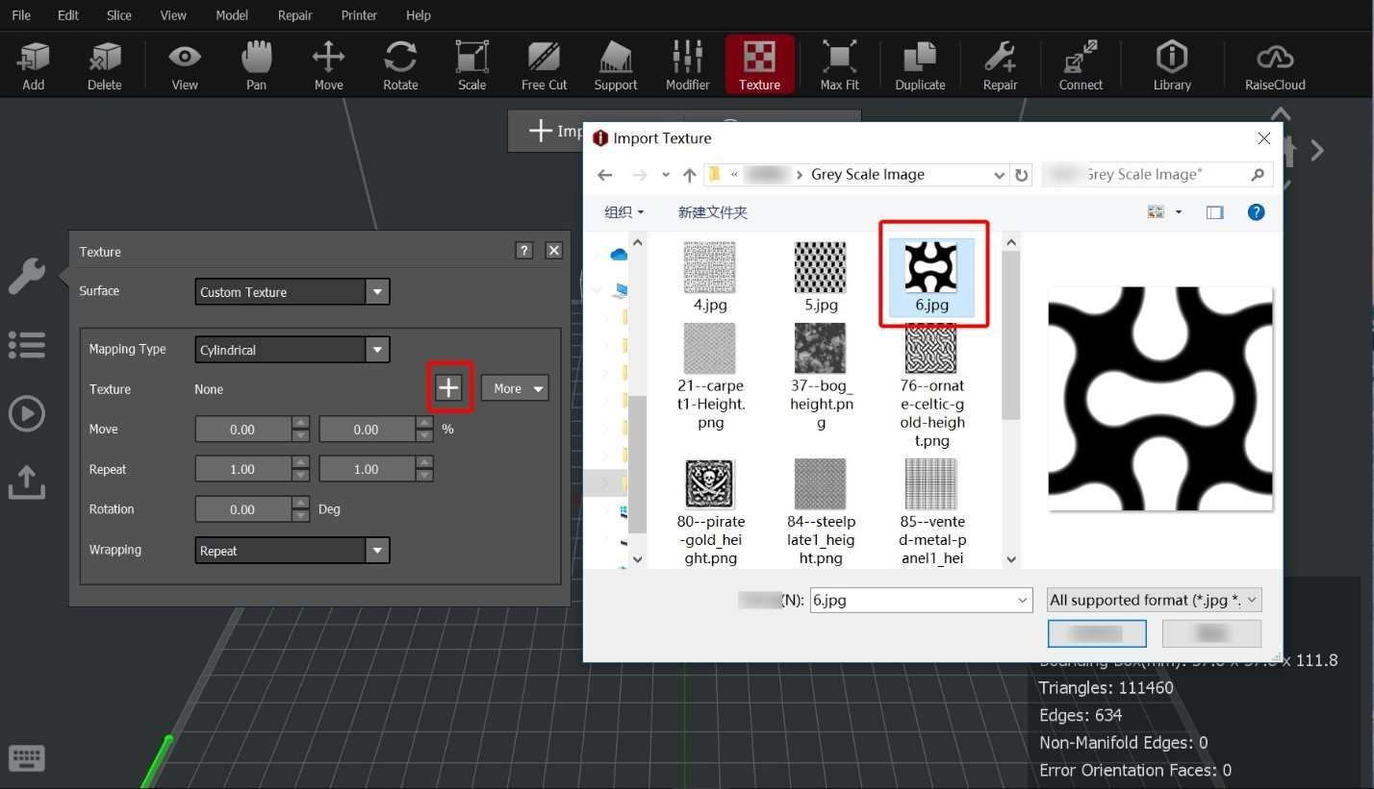Click the help icon in Import Texture dialog
Screen dimensions: 1374x789
[1257, 211]
